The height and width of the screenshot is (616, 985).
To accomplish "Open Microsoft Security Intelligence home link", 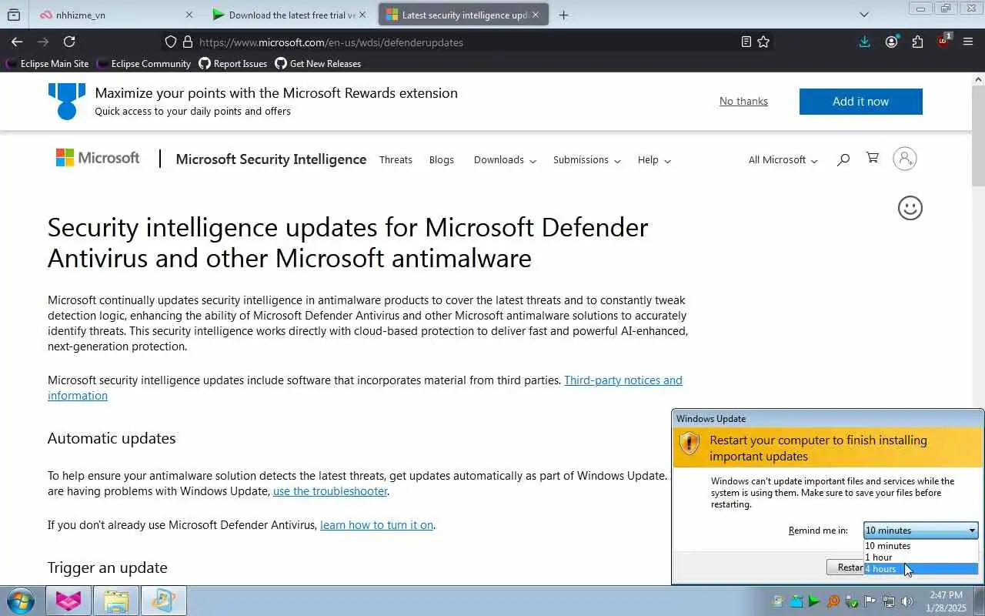I will pyautogui.click(x=271, y=159).
